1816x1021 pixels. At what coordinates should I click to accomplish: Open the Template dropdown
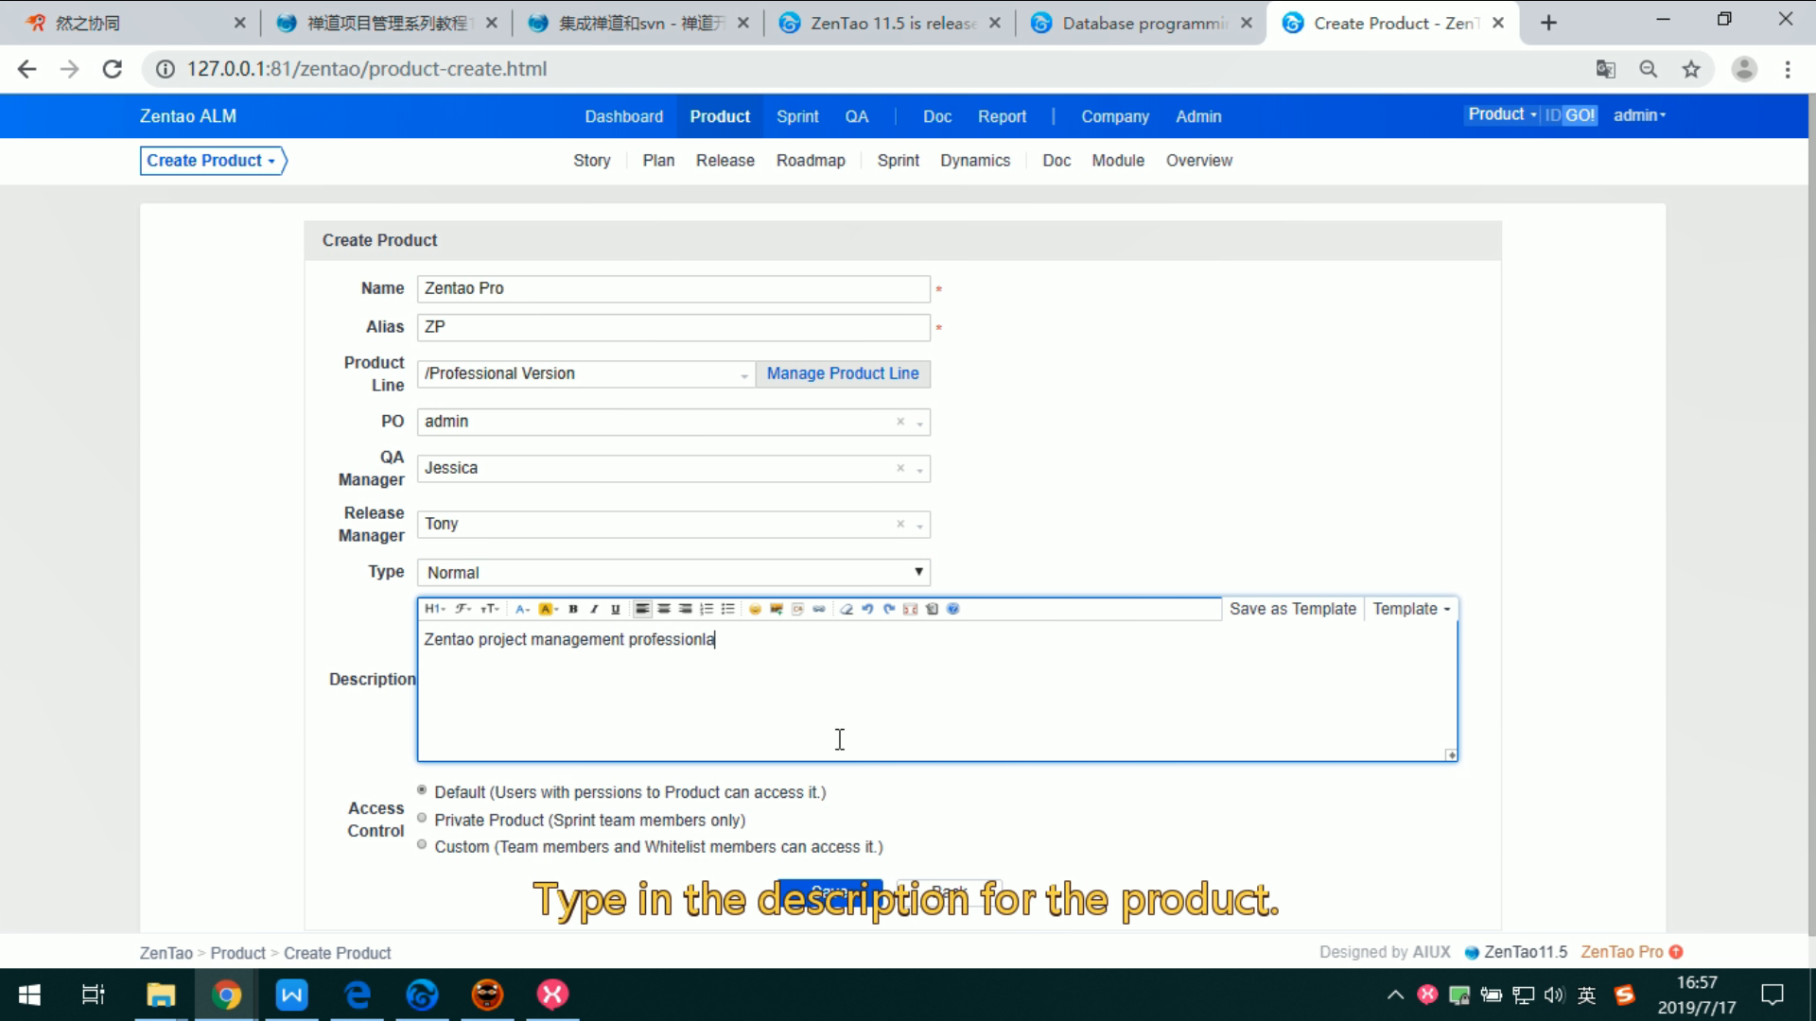click(1411, 609)
